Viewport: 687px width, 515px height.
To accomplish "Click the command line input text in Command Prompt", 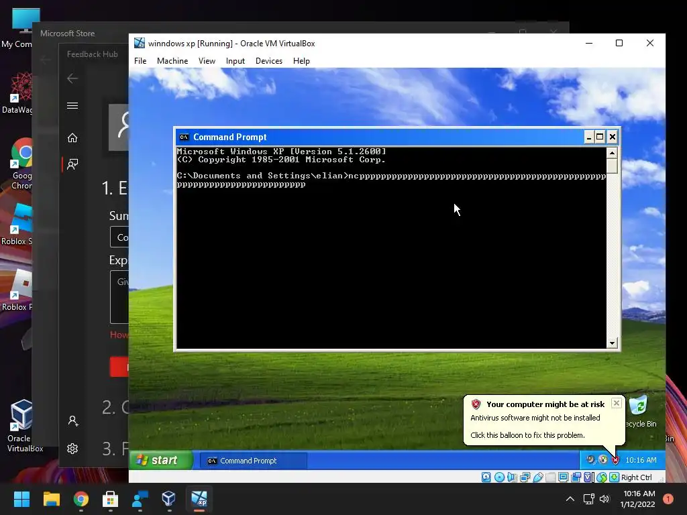I will (391, 180).
